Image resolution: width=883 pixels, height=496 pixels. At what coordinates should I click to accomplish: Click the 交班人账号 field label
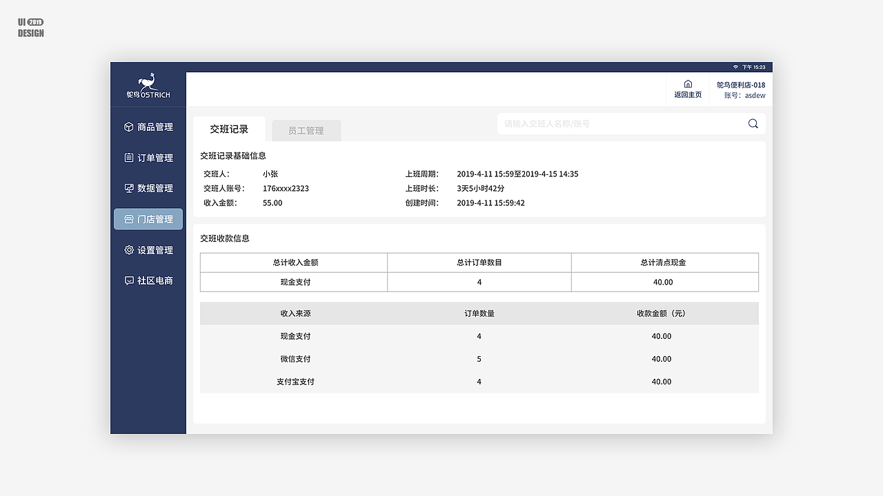coord(224,189)
